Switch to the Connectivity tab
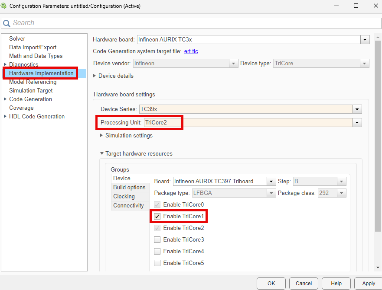382x290 pixels. (129, 205)
